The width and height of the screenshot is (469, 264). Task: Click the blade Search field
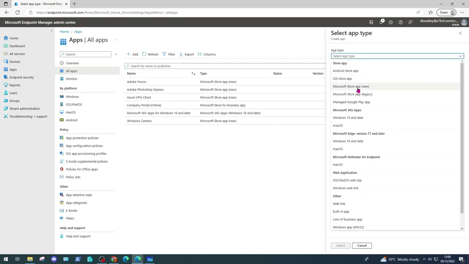[x=85, y=54]
